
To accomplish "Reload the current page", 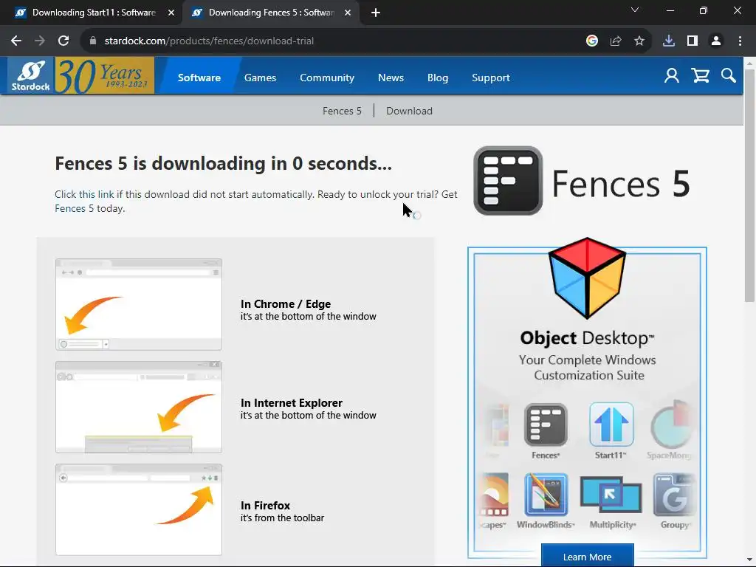I will coord(63,41).
